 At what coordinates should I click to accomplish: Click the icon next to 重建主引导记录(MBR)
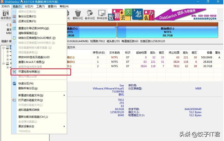click(14, 28)
